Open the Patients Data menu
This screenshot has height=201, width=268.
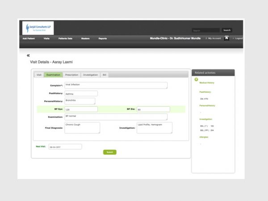[65, 38]
